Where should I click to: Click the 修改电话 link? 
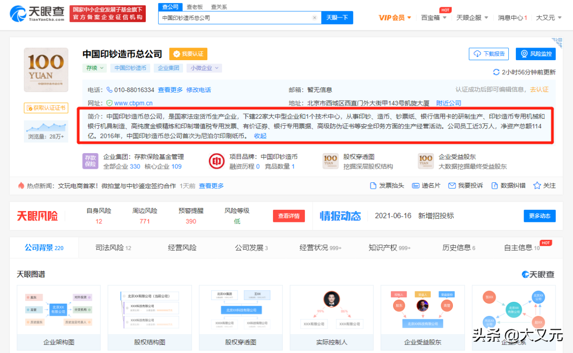[199, 90]
